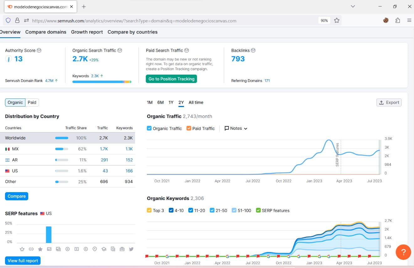Expand the Notes dropdown
Image resolution: width=414 pixels, height=268 pixels.
click(236, 128)
